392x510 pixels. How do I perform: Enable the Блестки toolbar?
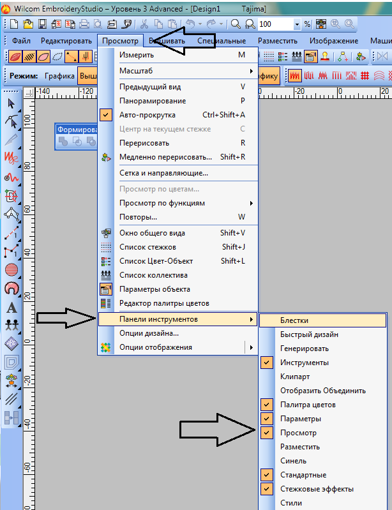(323, 320)
